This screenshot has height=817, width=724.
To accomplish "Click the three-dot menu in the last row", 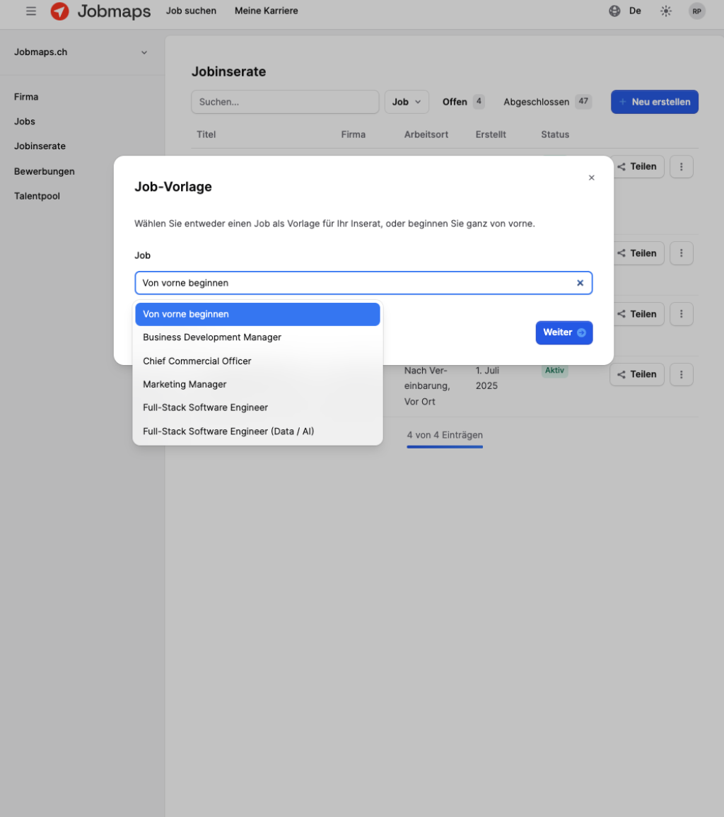I will pyautogui.click(x=681, y=374).
